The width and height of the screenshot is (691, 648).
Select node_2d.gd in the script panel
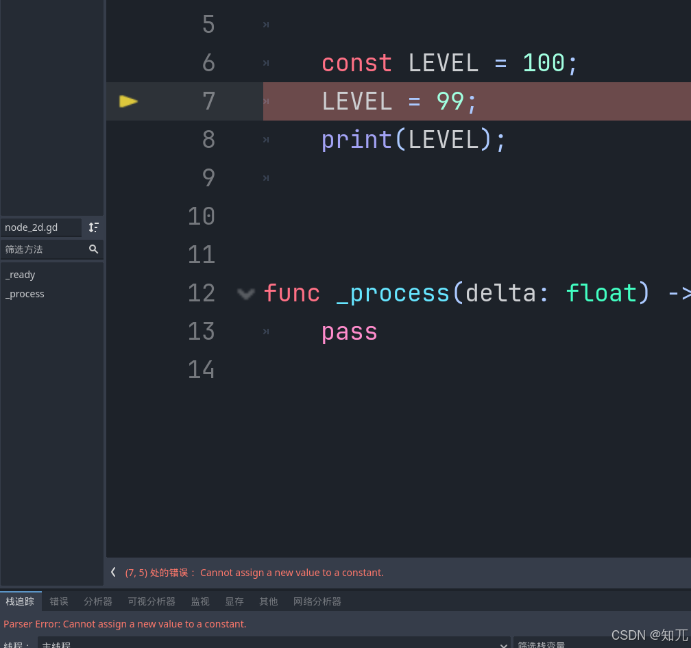point(32,227)
